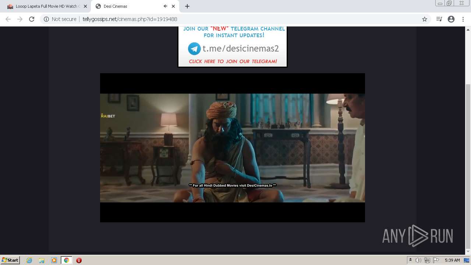Viewport: 471px width, 265px height.
Task: Click here to join our Telegram
Action: pos(233,61)
